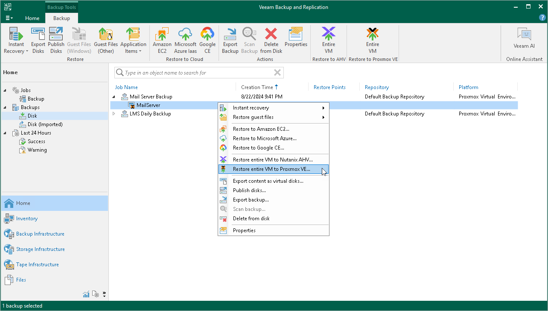Select the MailServer VM row
Screen dimensions: 548x311
coord(314,105)
